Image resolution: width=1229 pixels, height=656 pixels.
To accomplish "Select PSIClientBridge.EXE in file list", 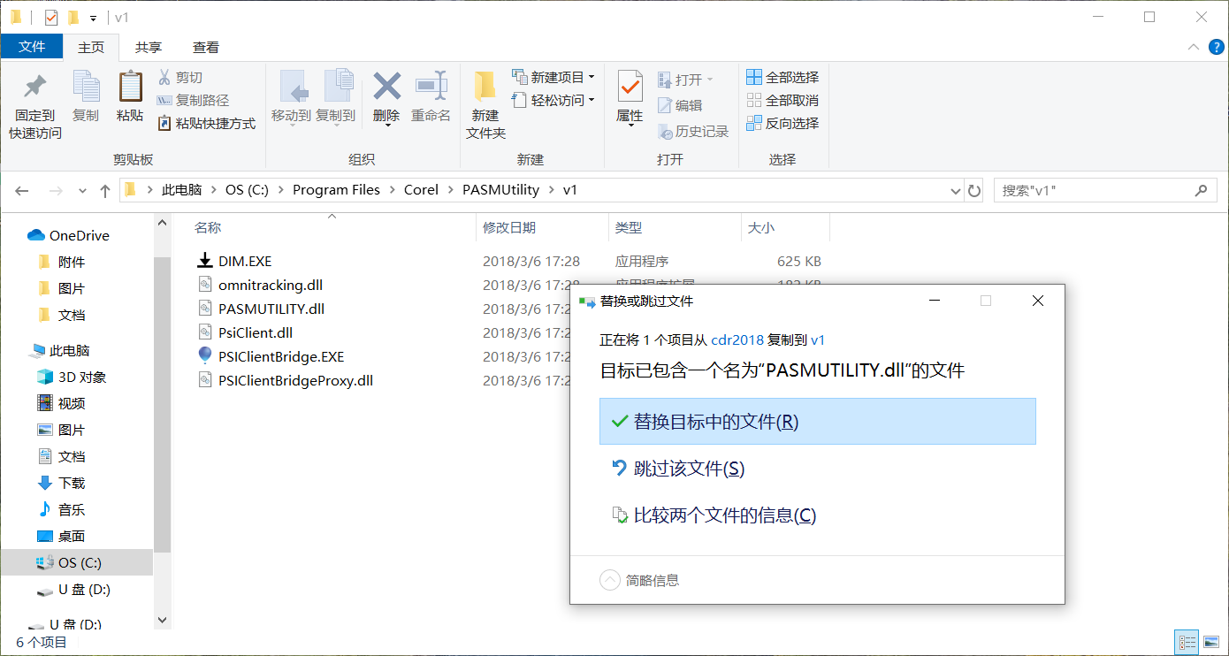I will click(x=281, y=357).
